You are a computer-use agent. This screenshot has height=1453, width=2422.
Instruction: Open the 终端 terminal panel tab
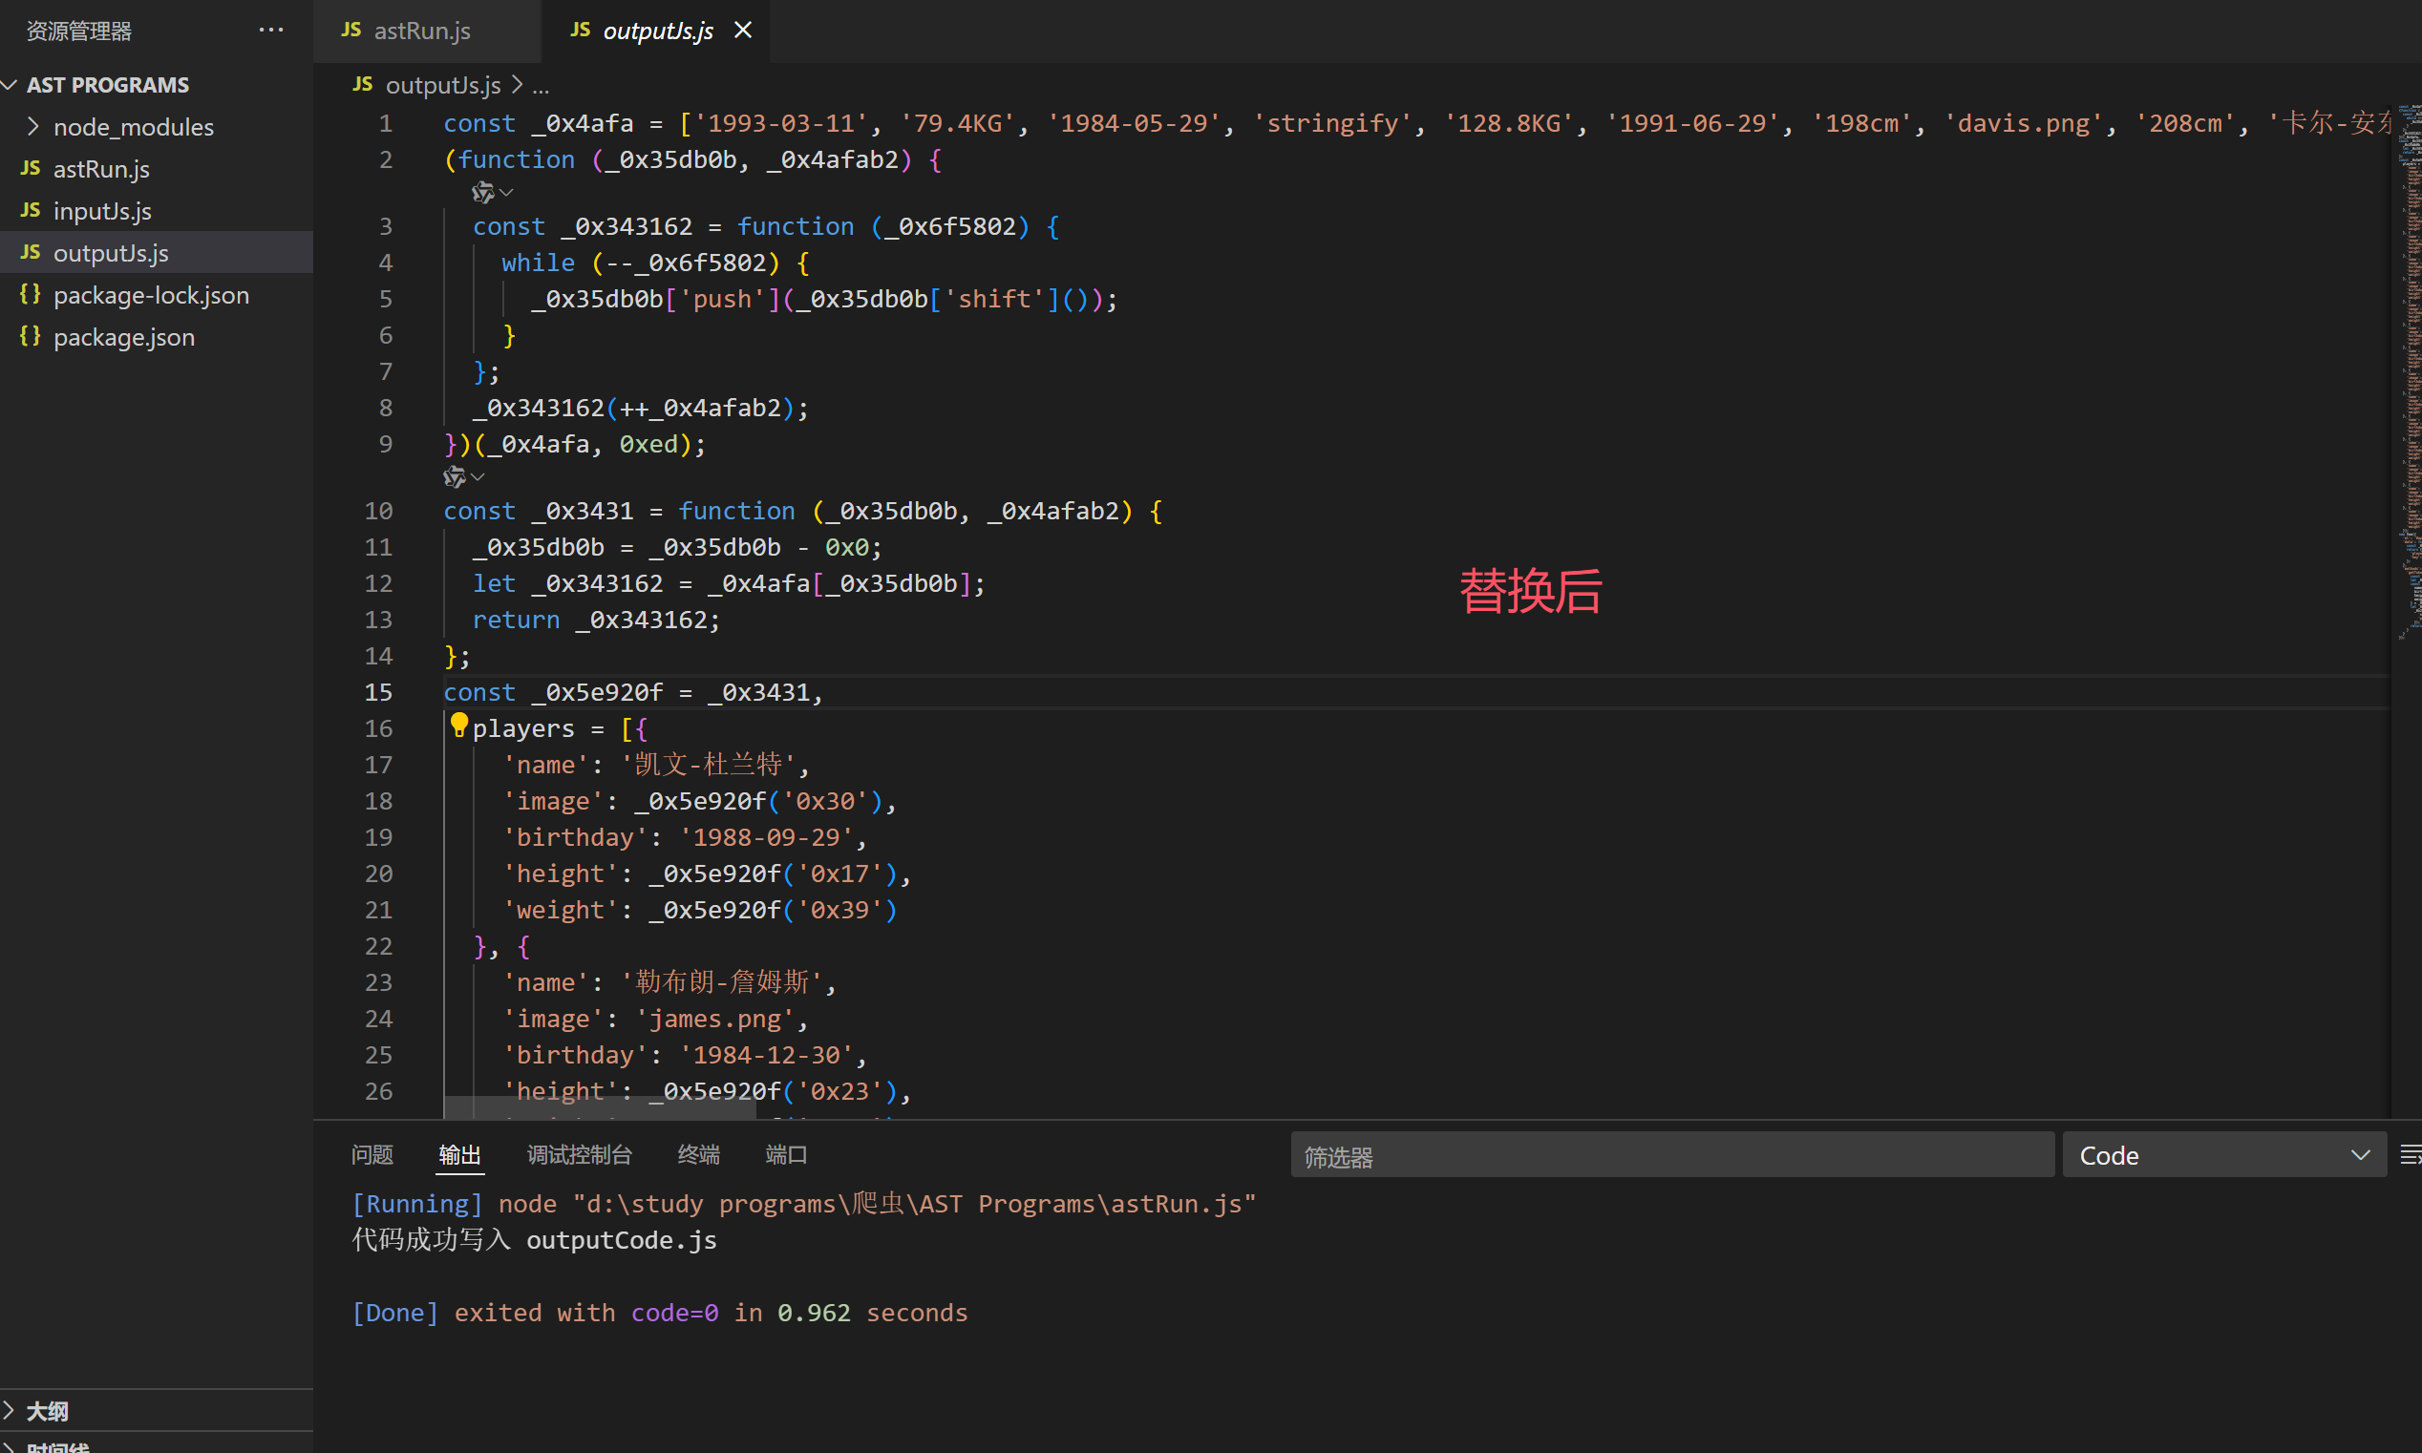tap(698, 1155)
